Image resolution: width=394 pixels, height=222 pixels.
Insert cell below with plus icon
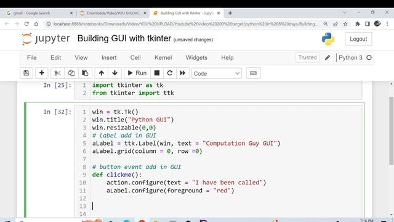[x=42, y=73]
